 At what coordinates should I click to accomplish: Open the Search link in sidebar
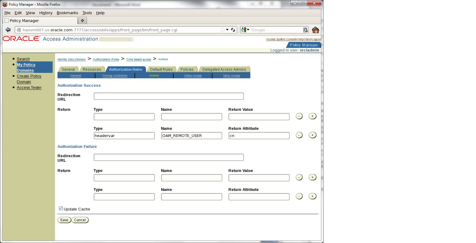pyautogui.click(x=23, y=59)
